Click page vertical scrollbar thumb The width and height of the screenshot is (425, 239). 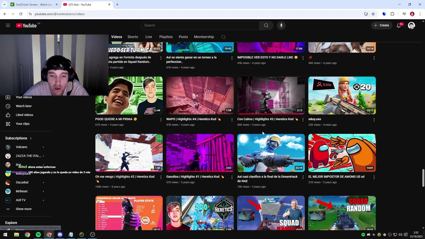tap(423, 178)
